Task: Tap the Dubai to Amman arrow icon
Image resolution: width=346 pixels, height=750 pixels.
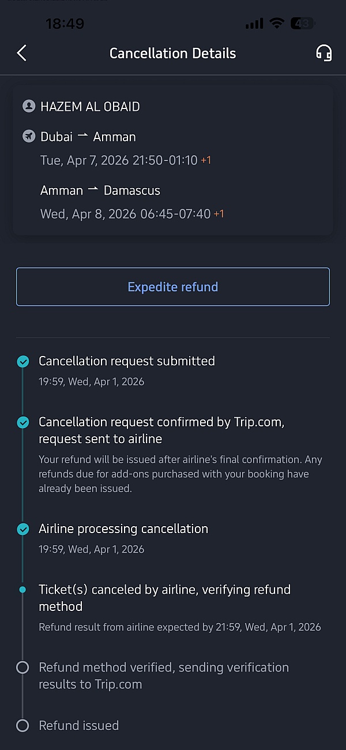Action: pos(83,136)
